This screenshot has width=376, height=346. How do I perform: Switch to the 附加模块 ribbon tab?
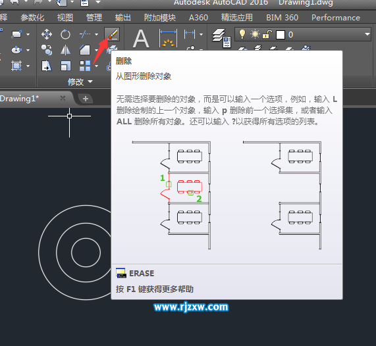[x=160, y=18]
